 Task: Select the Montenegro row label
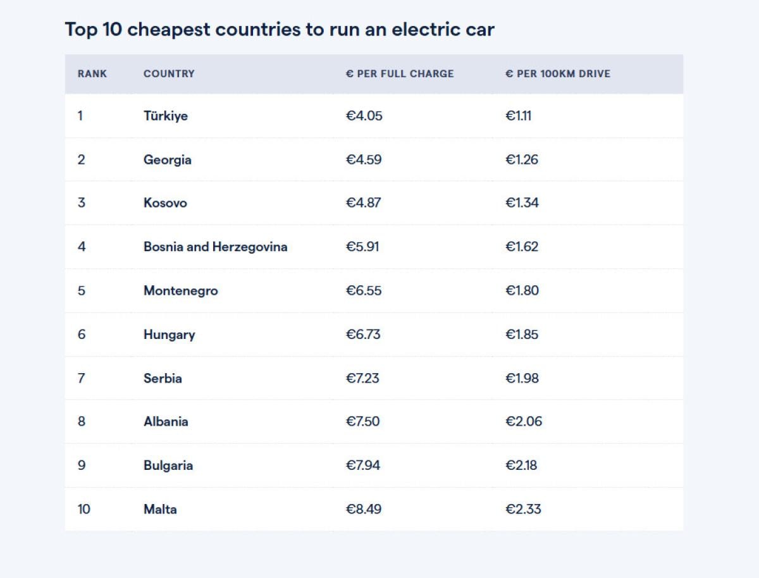point(181,291)
